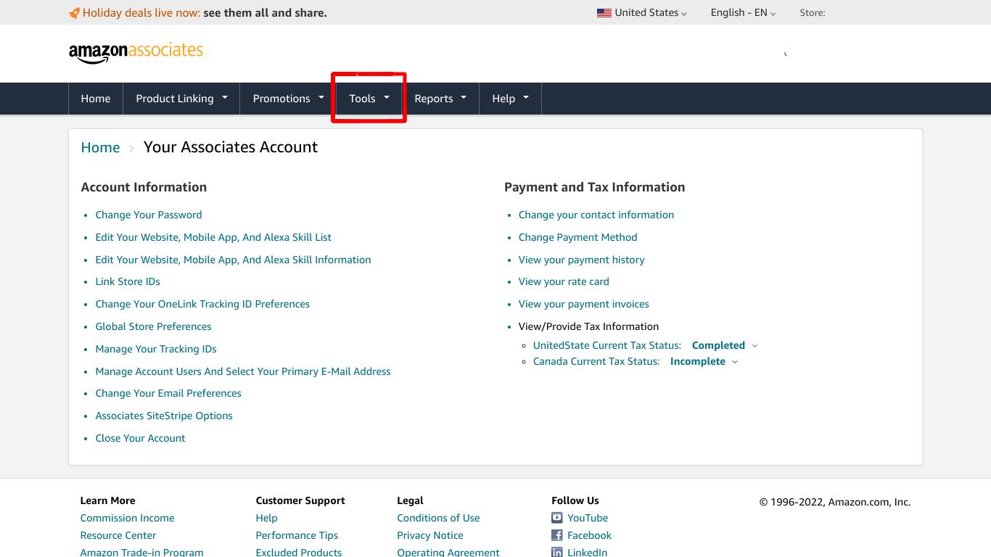This screenshot has height=557, width=991.
Task: View your rate card
Action: [563, 281]
